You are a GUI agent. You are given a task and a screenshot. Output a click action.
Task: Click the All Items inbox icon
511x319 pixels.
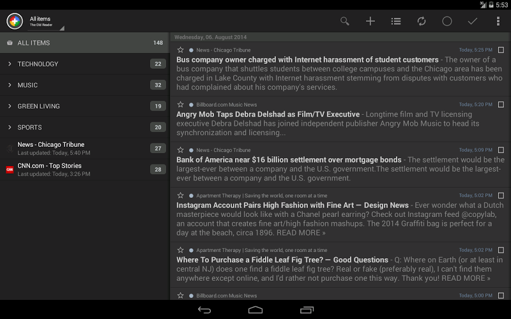click(x=10, y=43)
